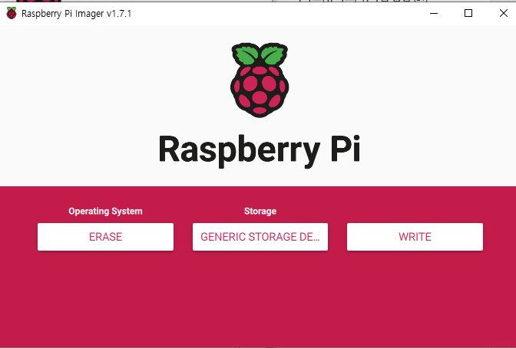The image size is (516, 348).
Task: Close the Raspberry Pi Imager window
Action: point(503,13)
